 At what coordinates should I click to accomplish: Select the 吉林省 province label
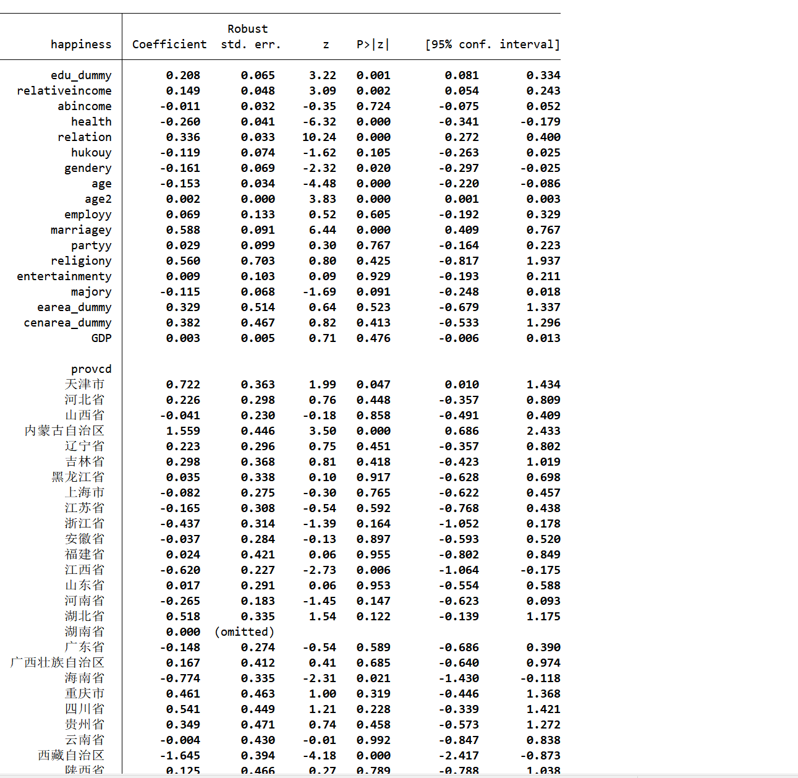coord(85,462)
